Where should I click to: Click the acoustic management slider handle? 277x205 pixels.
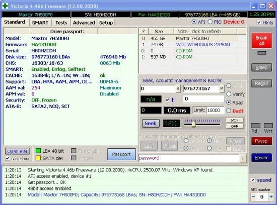pos(193,124)
